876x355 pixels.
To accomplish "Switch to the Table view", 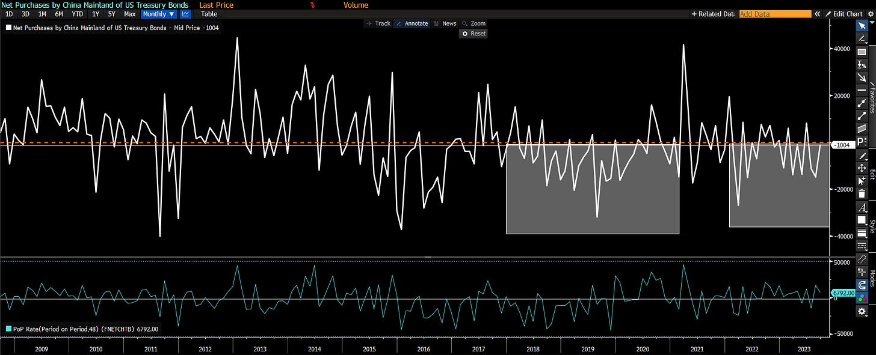I will pos(209,14).
